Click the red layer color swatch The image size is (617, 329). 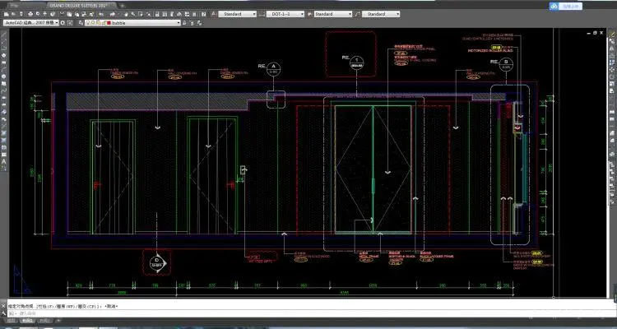coord(109,24)
